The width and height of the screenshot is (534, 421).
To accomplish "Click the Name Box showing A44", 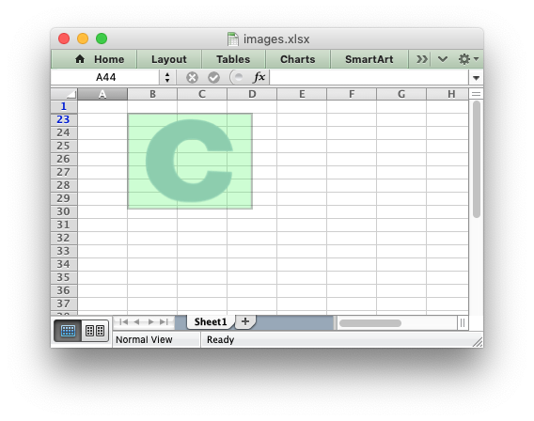I will pyautogui.click(x=105, y=77).
